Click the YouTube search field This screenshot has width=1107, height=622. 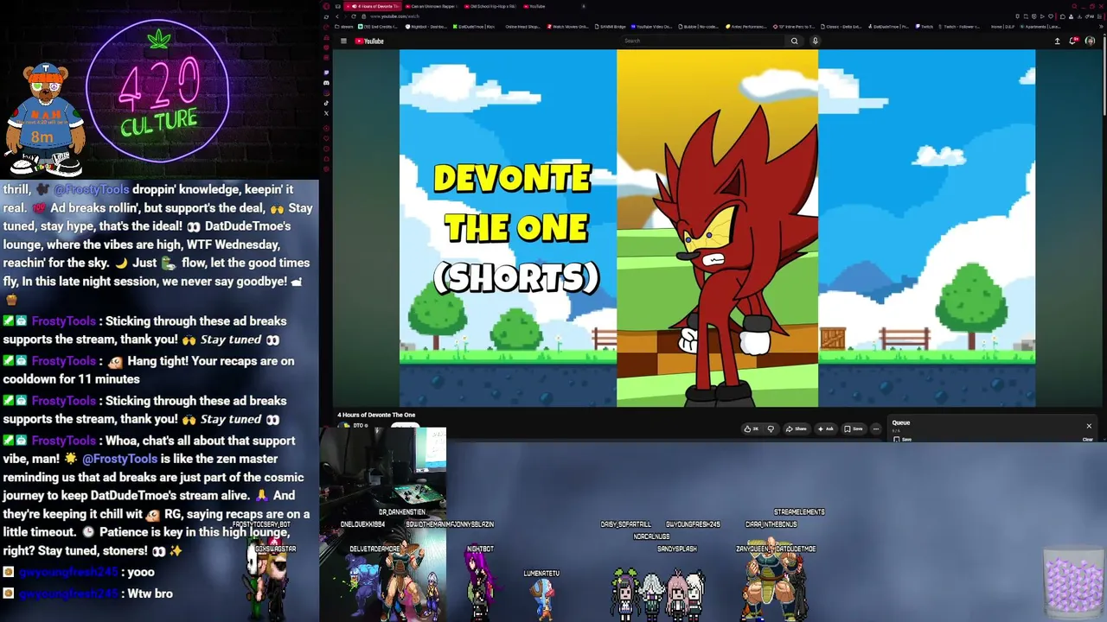point(703,41)
